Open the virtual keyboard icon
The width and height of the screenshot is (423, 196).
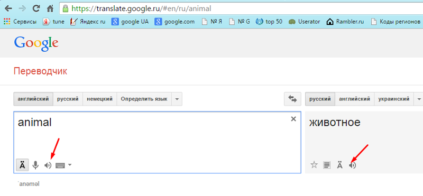(60, 165)
